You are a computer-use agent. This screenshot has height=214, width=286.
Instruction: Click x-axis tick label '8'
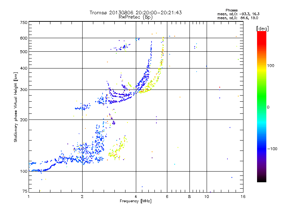click(189, 197)
